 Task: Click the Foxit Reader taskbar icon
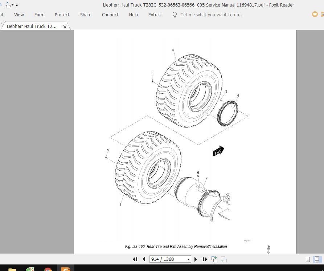pyautogui.click(x=66, y=268)
